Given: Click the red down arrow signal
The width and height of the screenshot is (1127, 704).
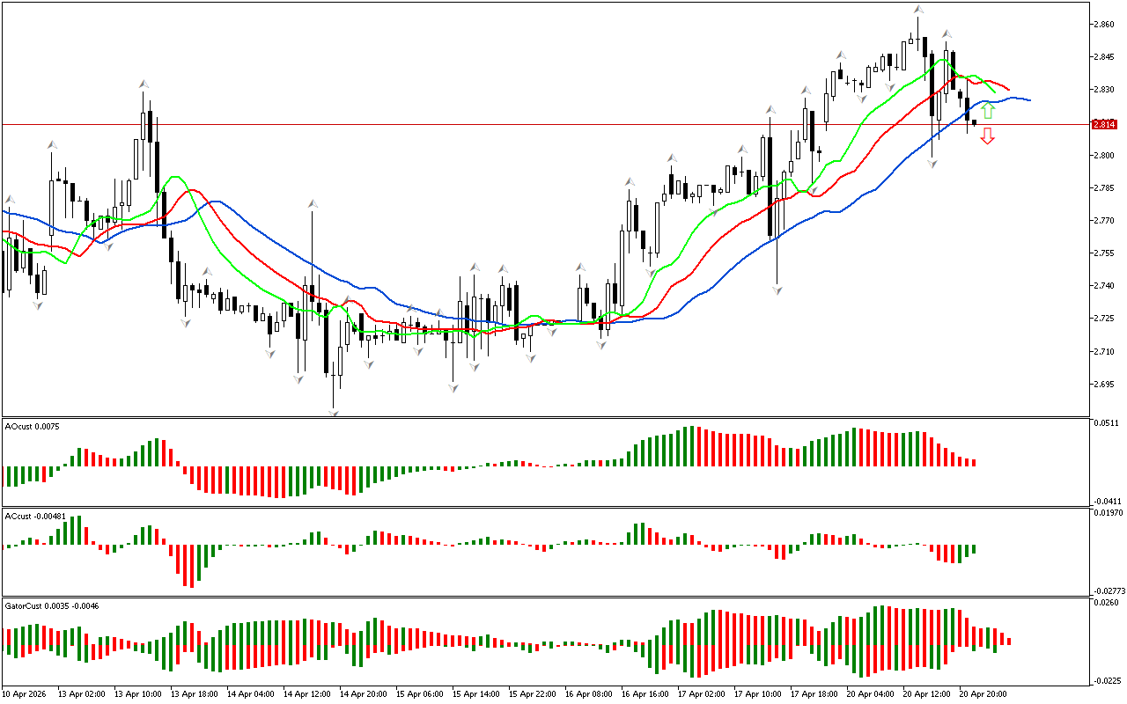Looking at the screenshot, I should (x=988, y=136).
